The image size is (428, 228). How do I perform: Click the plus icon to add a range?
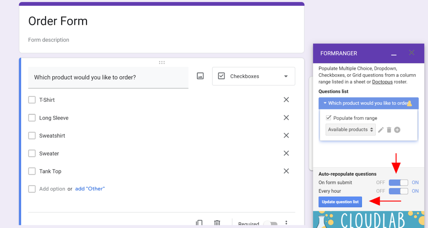coord(397,130)
